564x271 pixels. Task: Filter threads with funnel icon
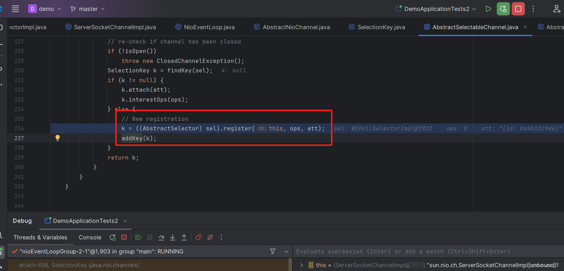coord(273,251)
